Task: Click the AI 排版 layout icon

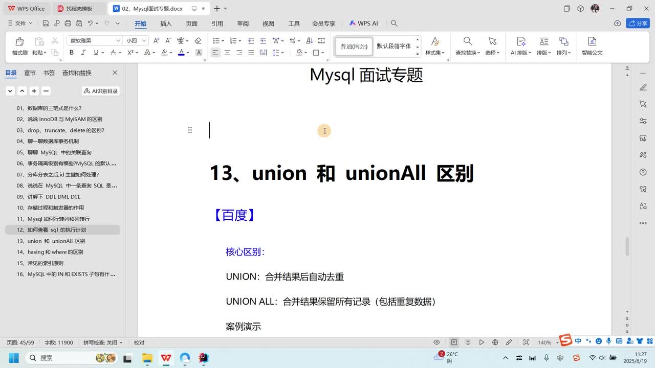Action: click(x=521, y=41)
